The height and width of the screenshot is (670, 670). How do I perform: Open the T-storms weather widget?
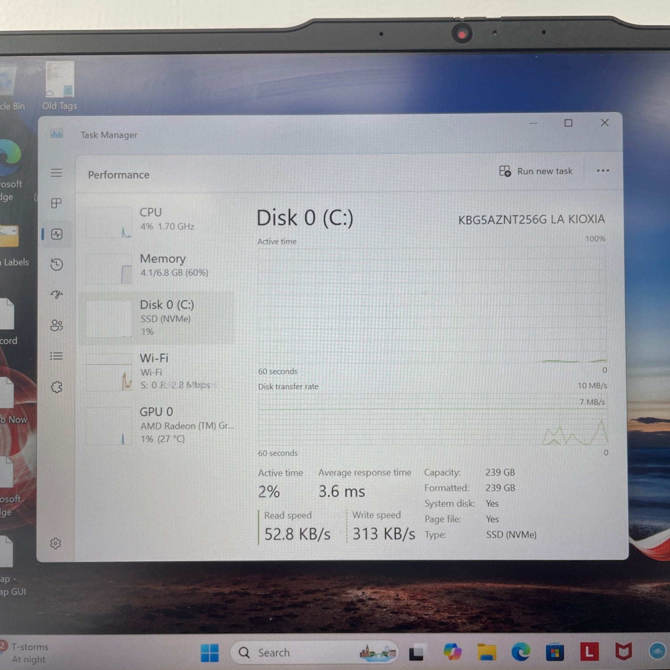coord(25,653)
